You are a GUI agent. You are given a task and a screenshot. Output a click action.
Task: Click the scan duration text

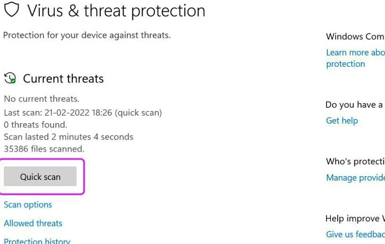[x=68, y=137]
